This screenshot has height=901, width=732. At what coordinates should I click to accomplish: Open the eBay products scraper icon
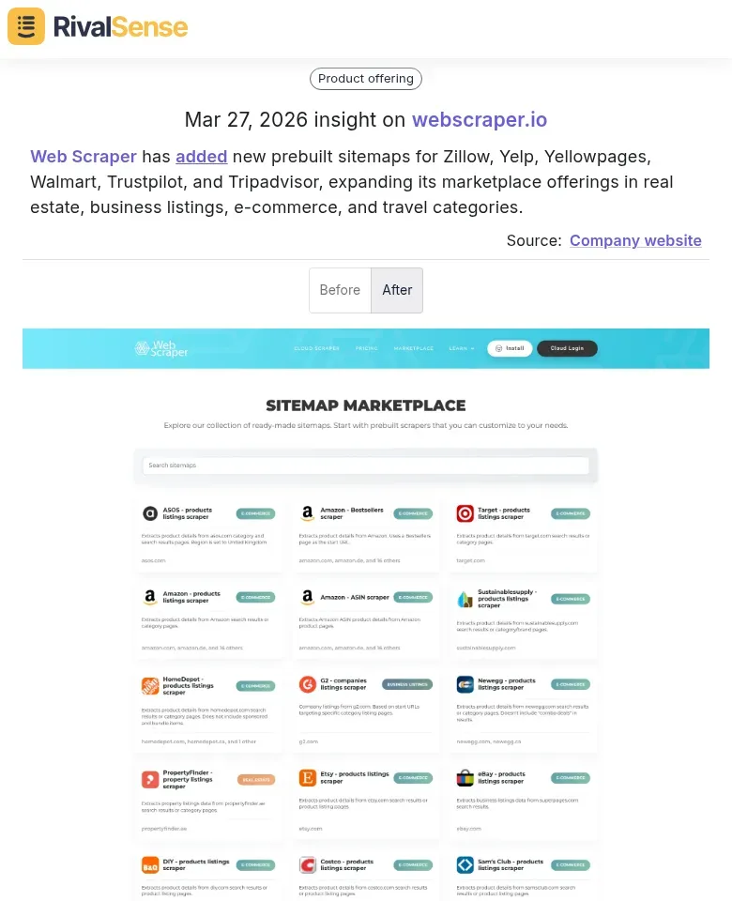pyautogui.click(x=465, y=778)
